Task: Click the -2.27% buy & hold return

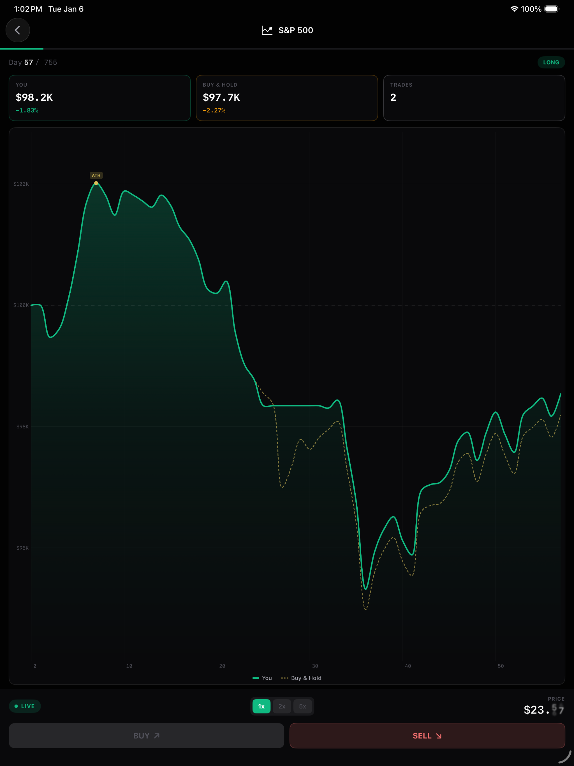Action: [x=214, y=110]
